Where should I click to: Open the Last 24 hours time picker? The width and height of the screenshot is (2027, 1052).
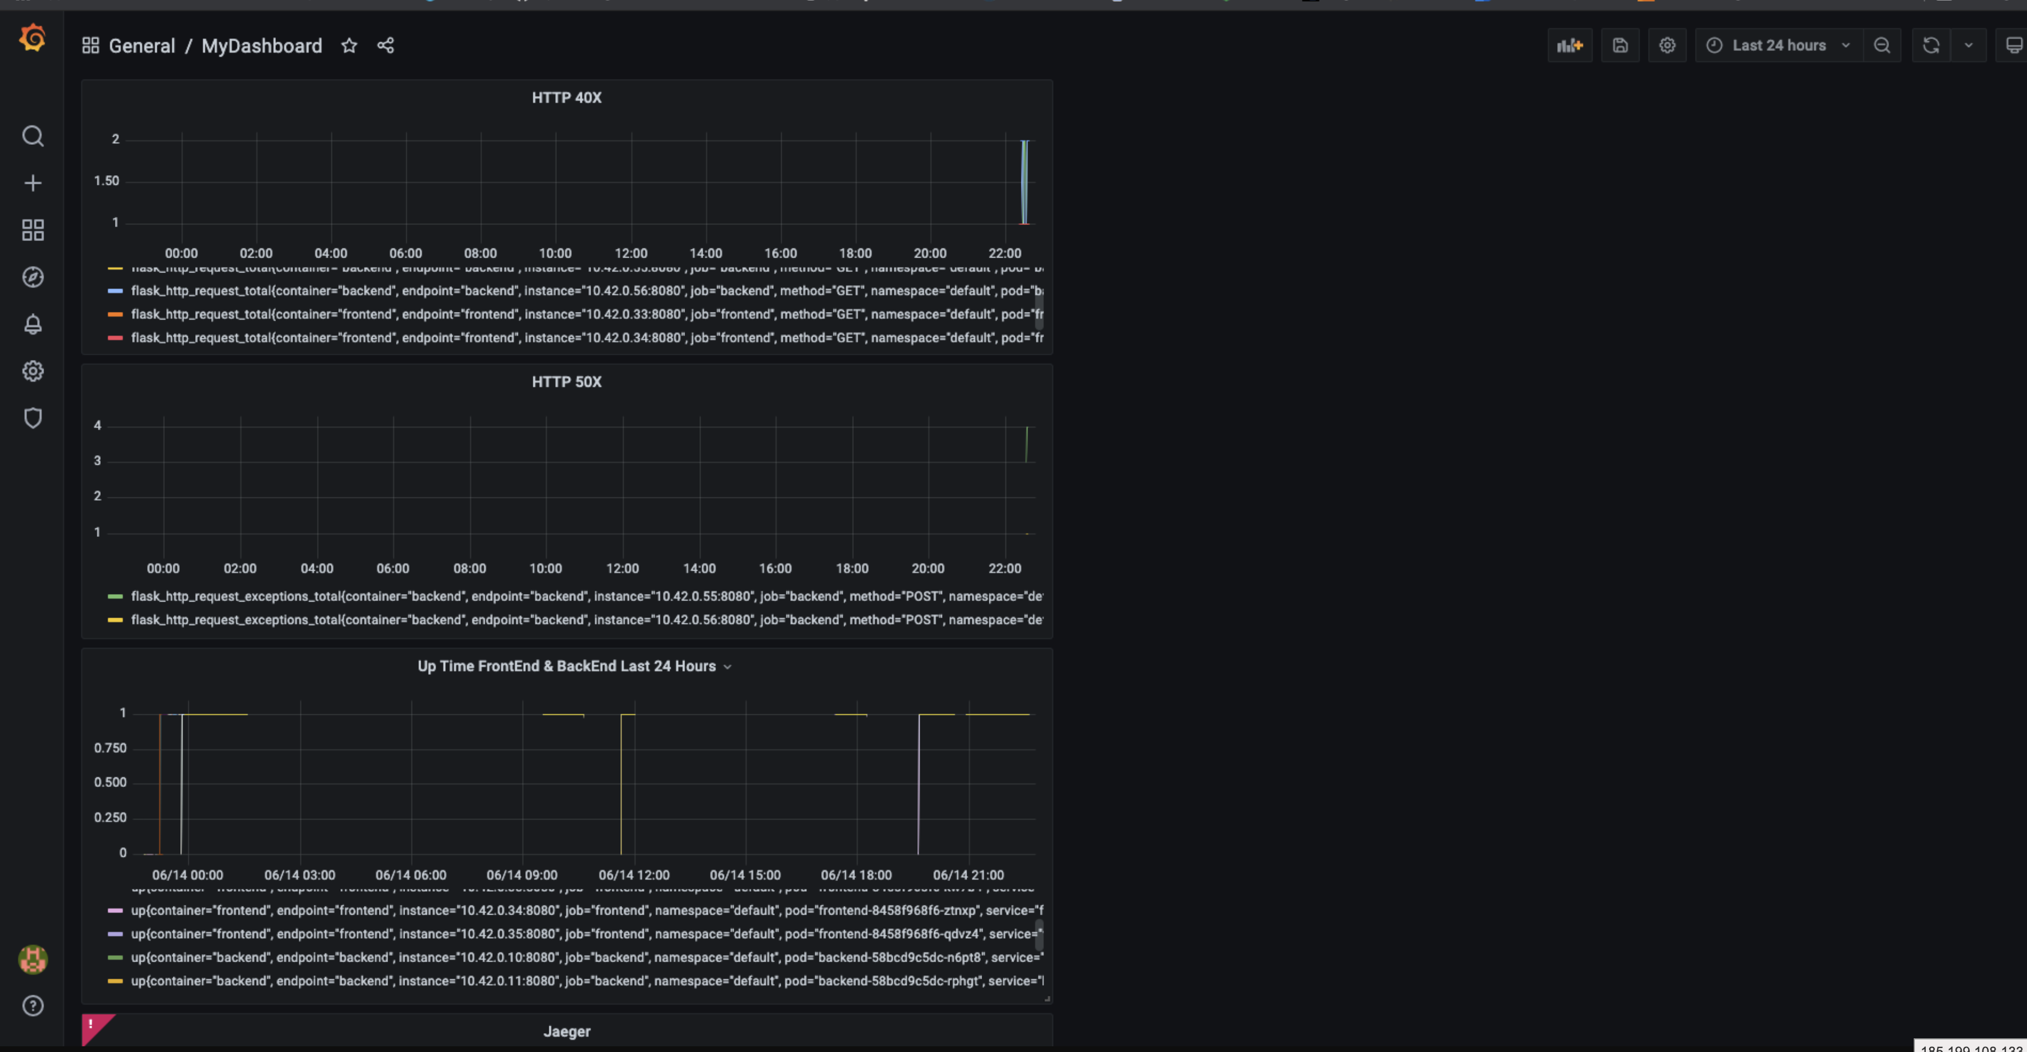click(1779, 46)
